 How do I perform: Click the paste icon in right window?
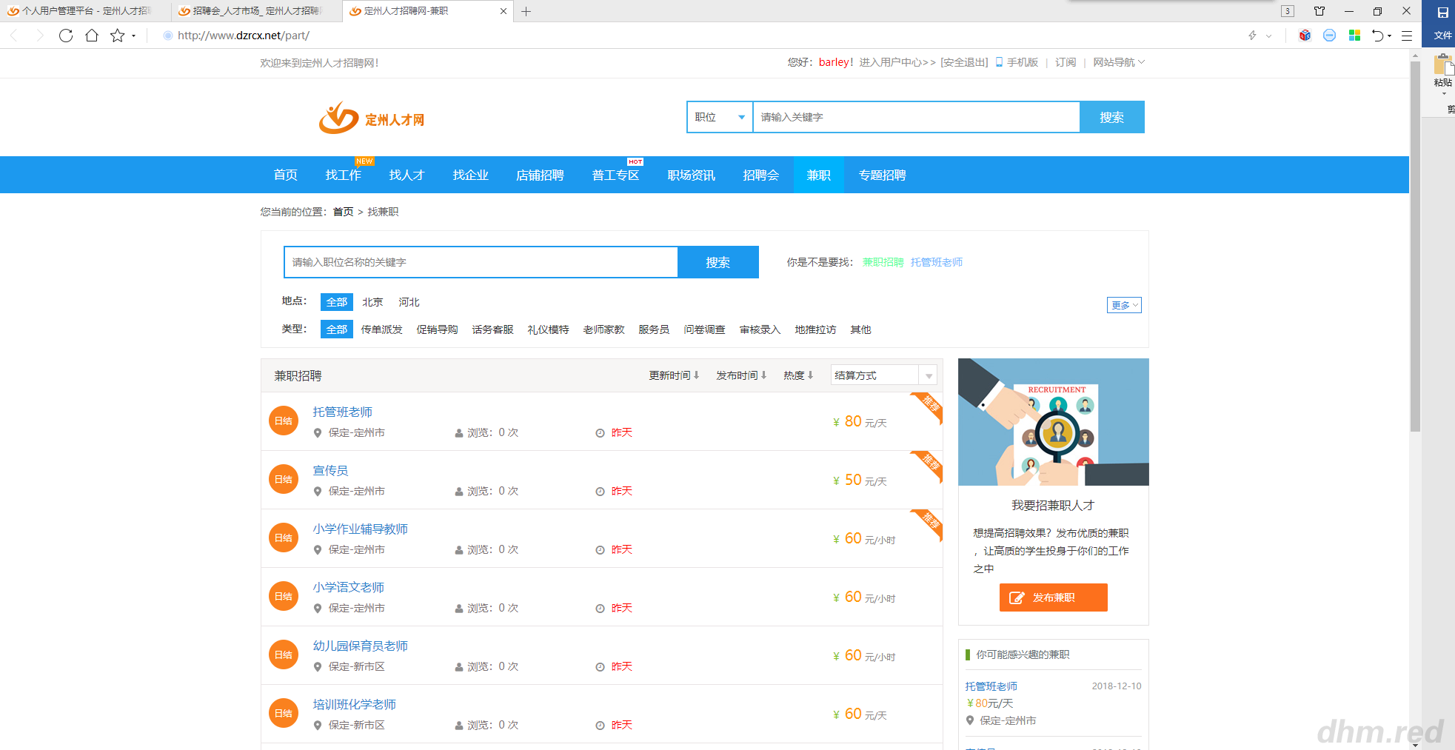pos(1443,65)
